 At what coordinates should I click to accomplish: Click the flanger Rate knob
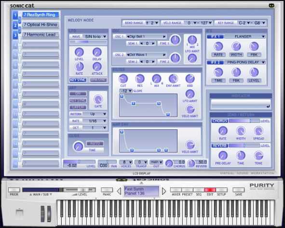point(218,46)
